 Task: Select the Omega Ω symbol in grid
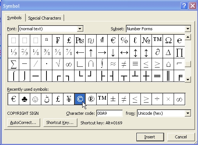169,41
